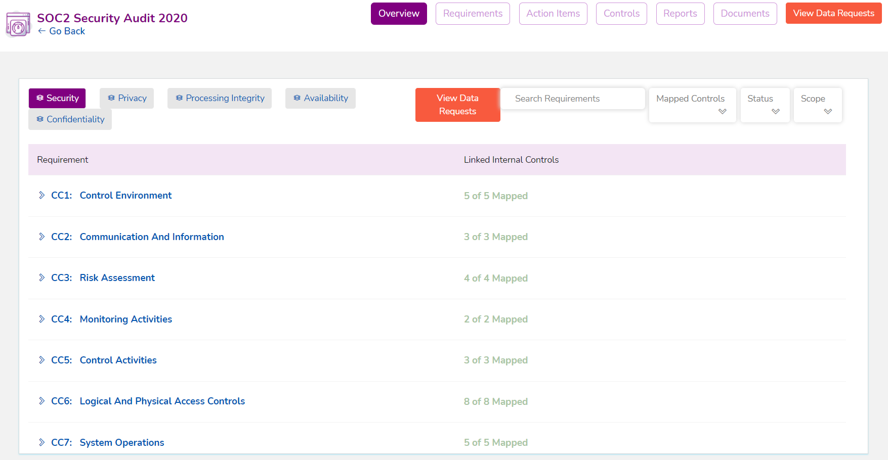Switch to the Controls tab

(x=621, y=14)
